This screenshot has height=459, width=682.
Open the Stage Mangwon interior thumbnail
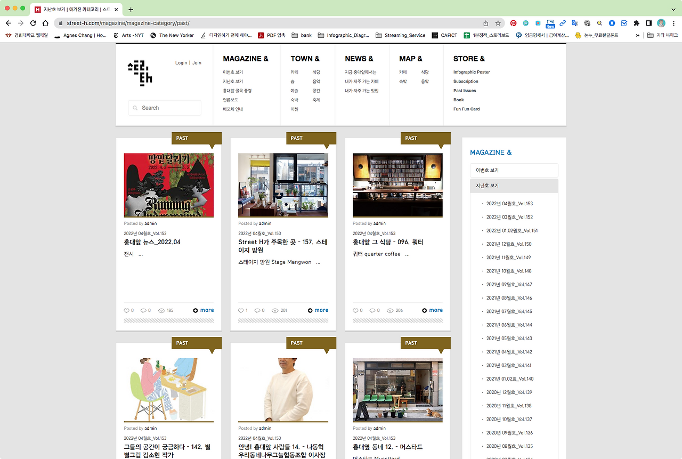(283, 185)
